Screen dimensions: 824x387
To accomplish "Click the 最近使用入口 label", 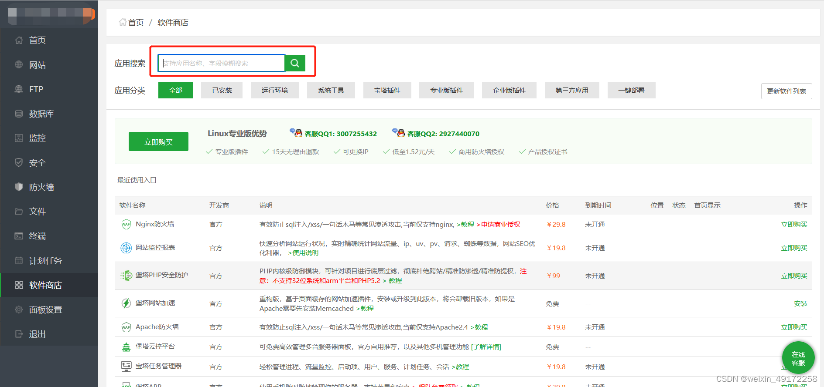I will [x=137, y=180].
